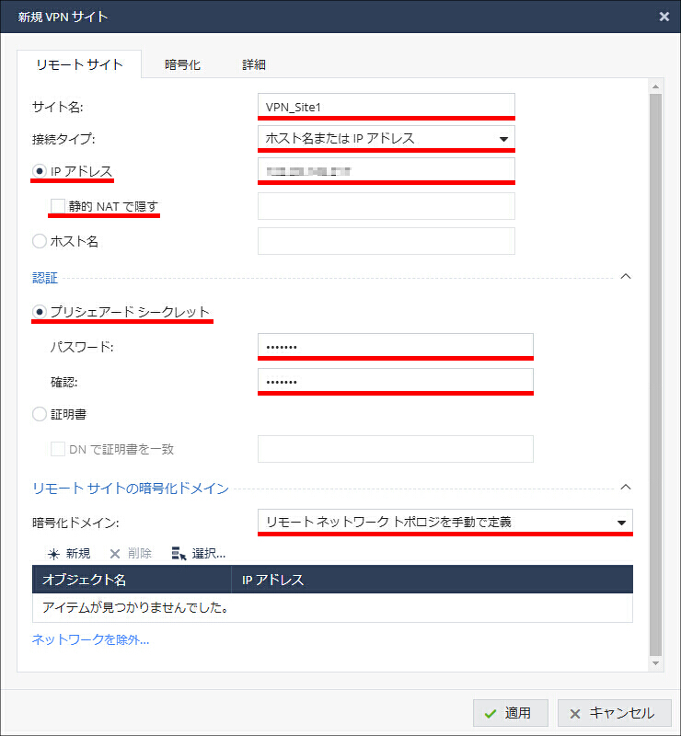Click the scrollbar down arrow
681x736 pixels.
[x=655, y=663]
